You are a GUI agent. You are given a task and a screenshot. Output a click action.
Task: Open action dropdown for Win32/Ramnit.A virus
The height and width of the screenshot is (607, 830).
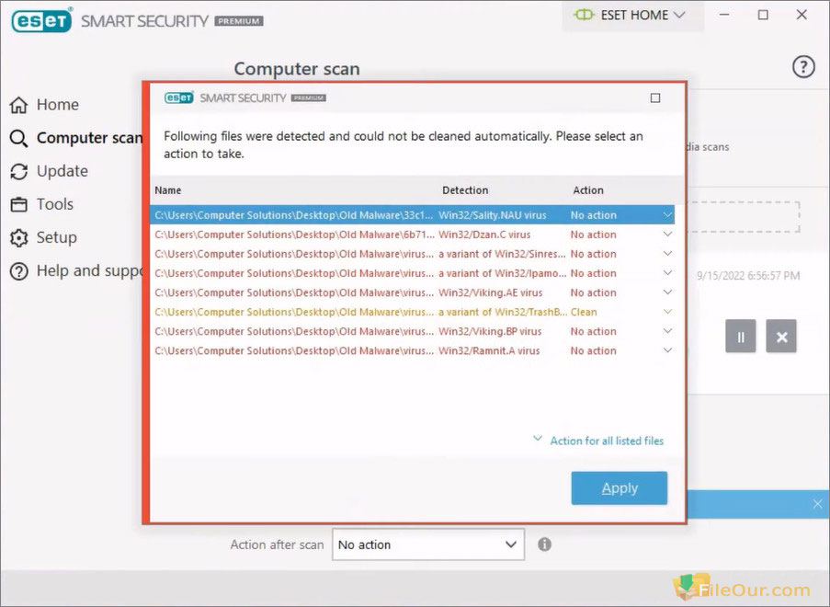(x=667, y=350)
